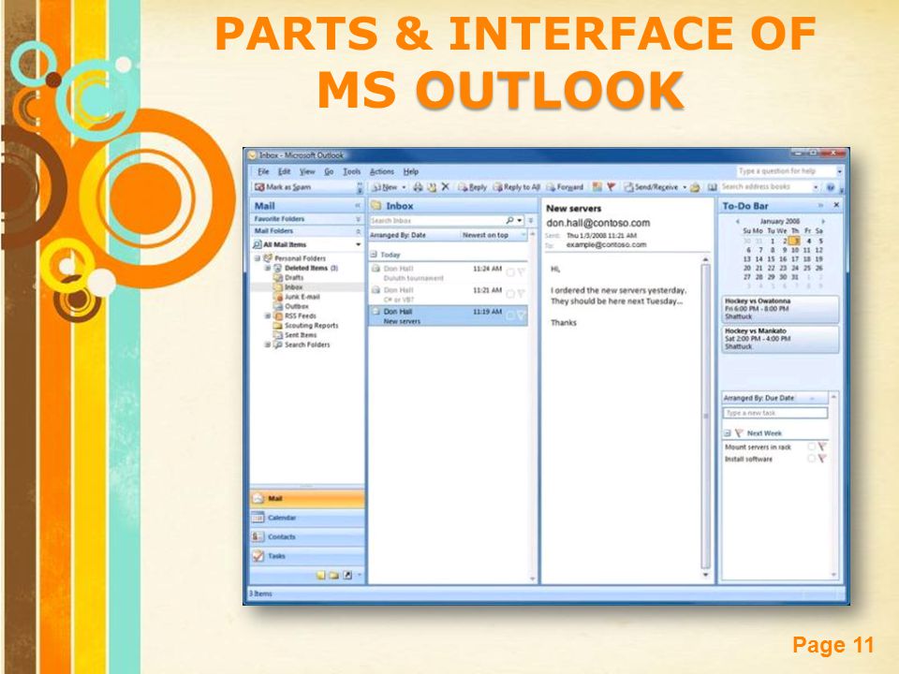Select the Drafts folder
Image resolution: width=899 pixels, height=674 pixels.
pyautogui.click(x=288, y=277)
